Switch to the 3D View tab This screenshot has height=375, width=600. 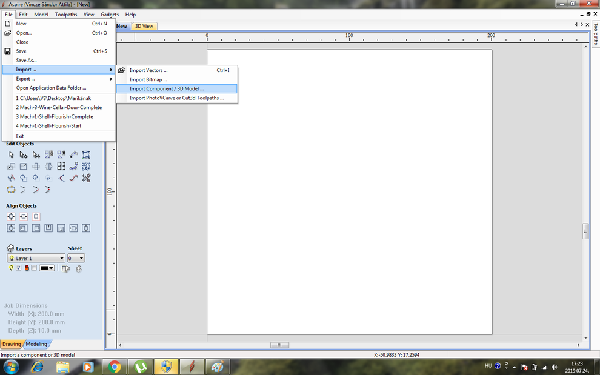point(144,26)
